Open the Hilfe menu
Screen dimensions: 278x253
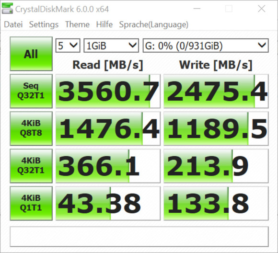pos(104,24)
